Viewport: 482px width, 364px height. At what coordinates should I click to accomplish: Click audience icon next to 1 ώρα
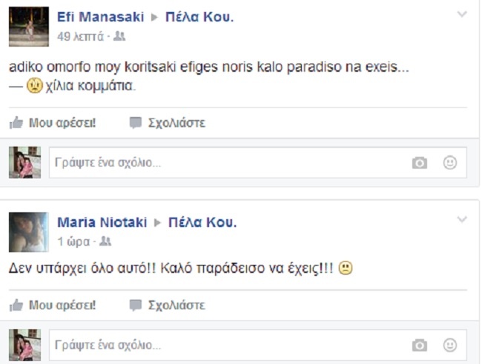[x=105, y=241]
